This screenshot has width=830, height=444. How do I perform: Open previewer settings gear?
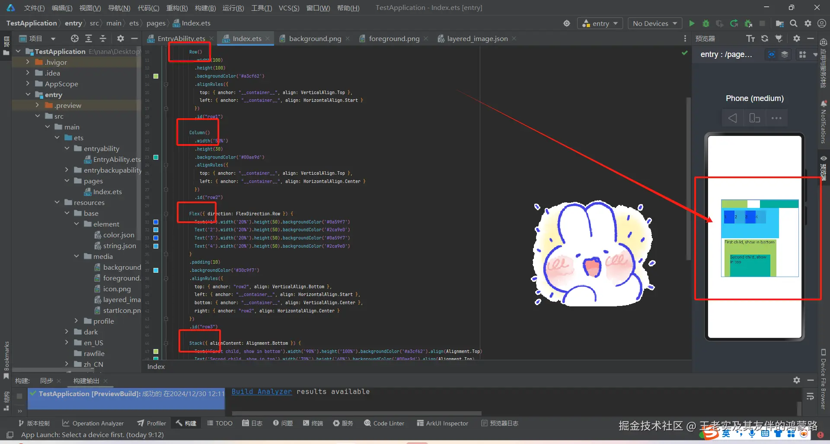[797, 38]
